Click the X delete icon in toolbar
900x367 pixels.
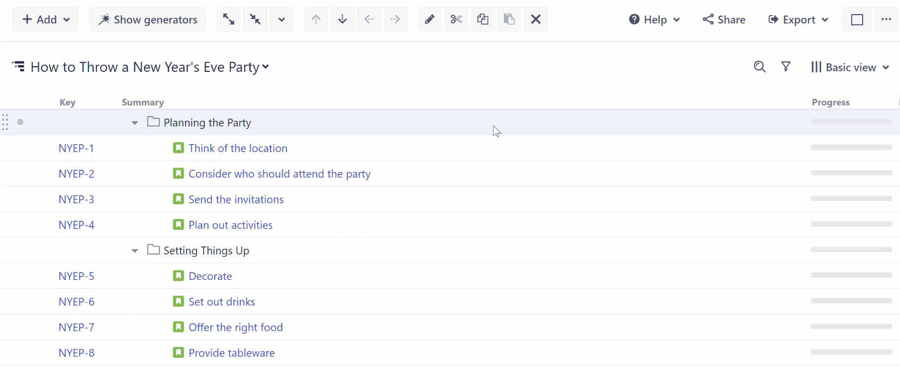tap(536, 19)
